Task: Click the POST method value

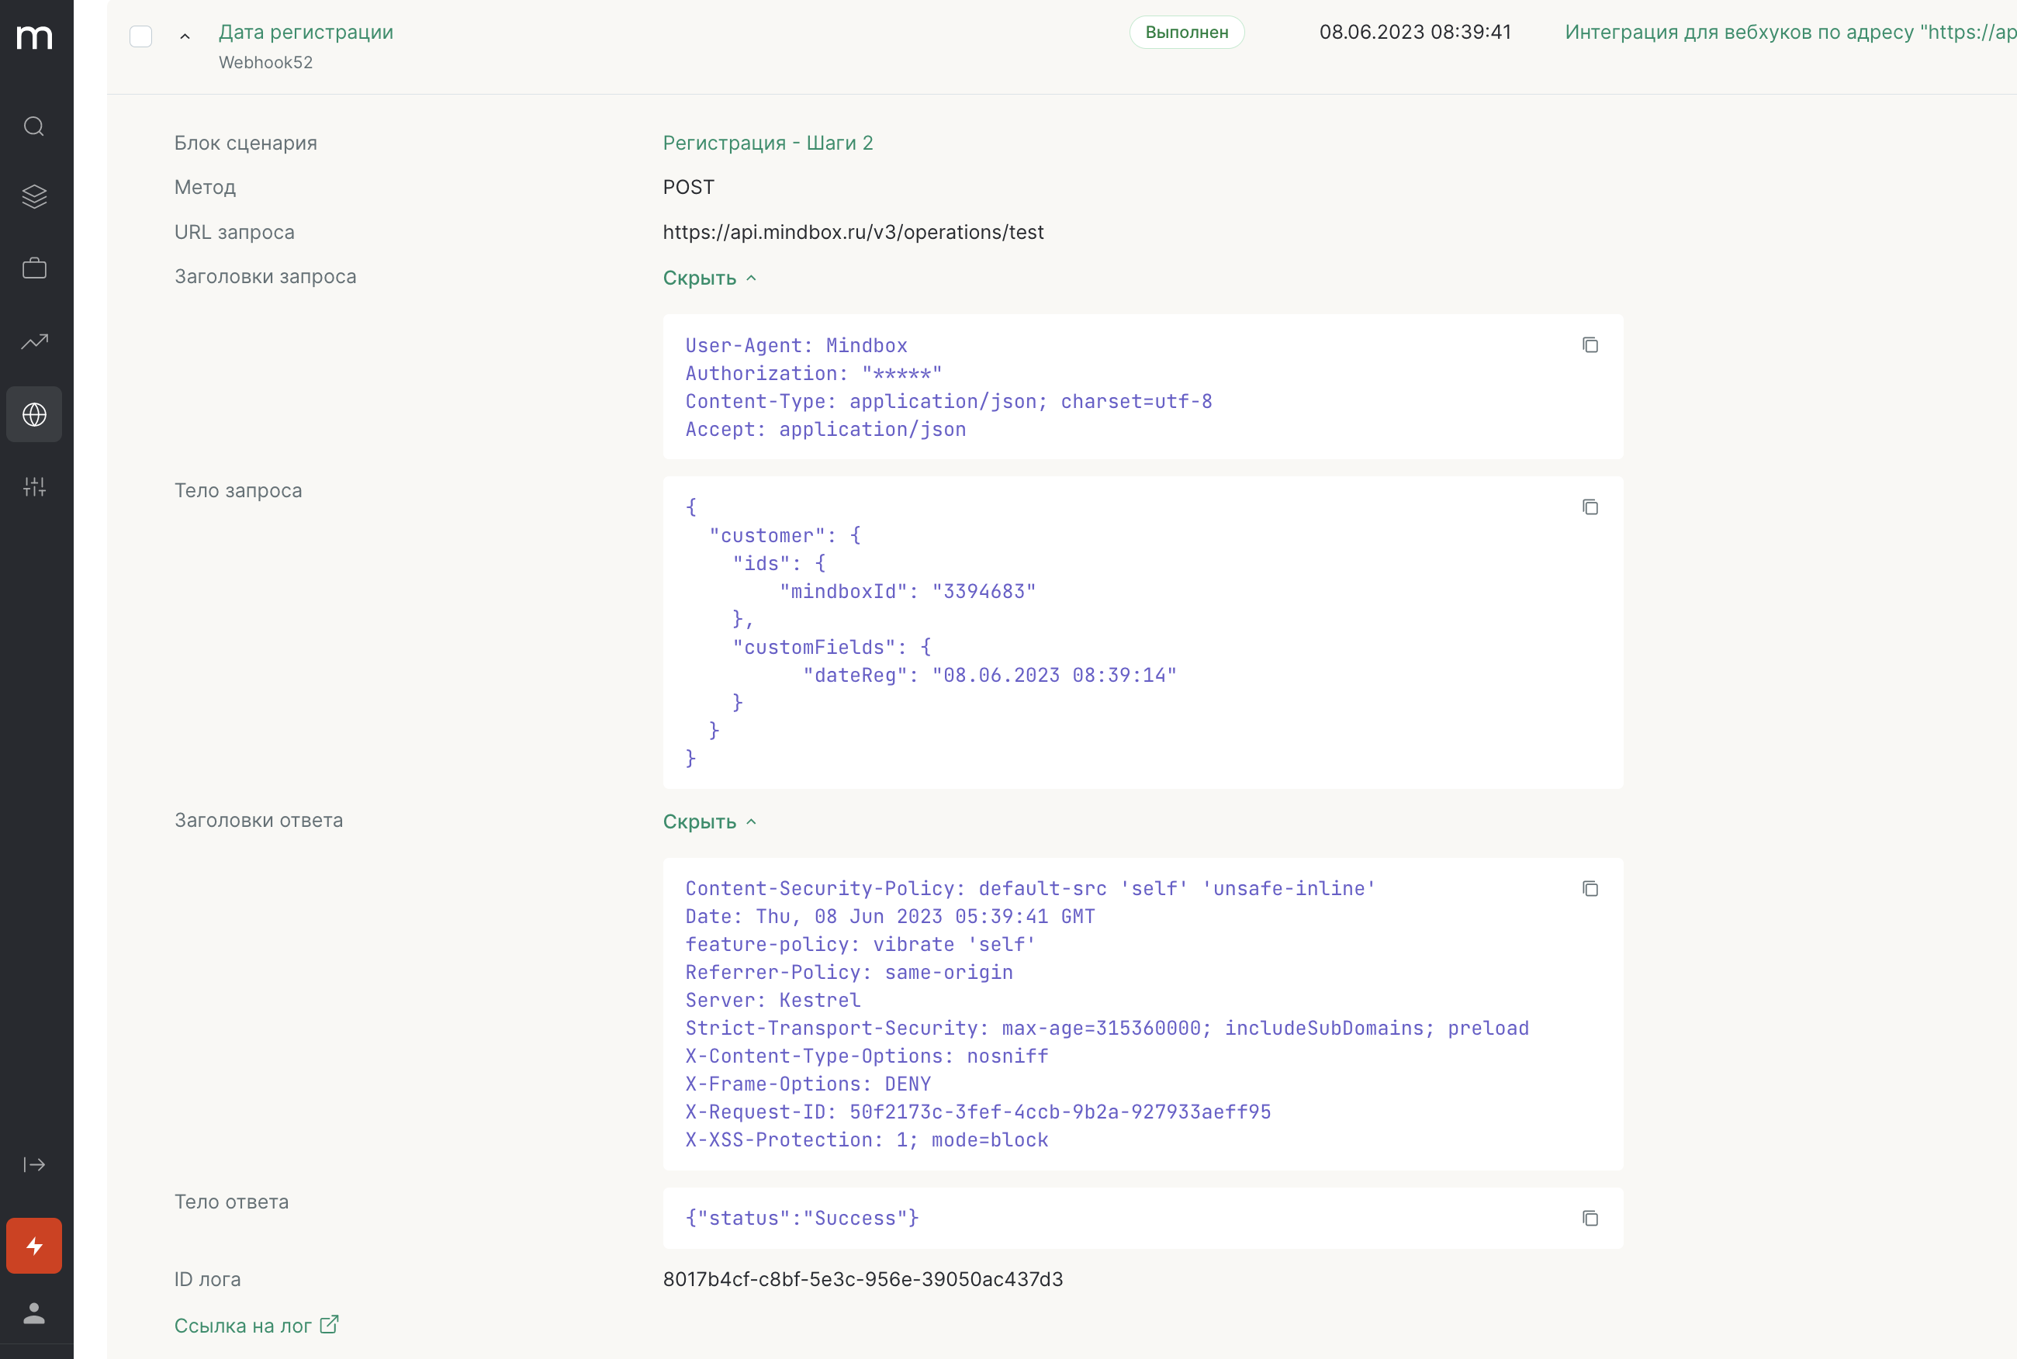Action: click(688, 187)
